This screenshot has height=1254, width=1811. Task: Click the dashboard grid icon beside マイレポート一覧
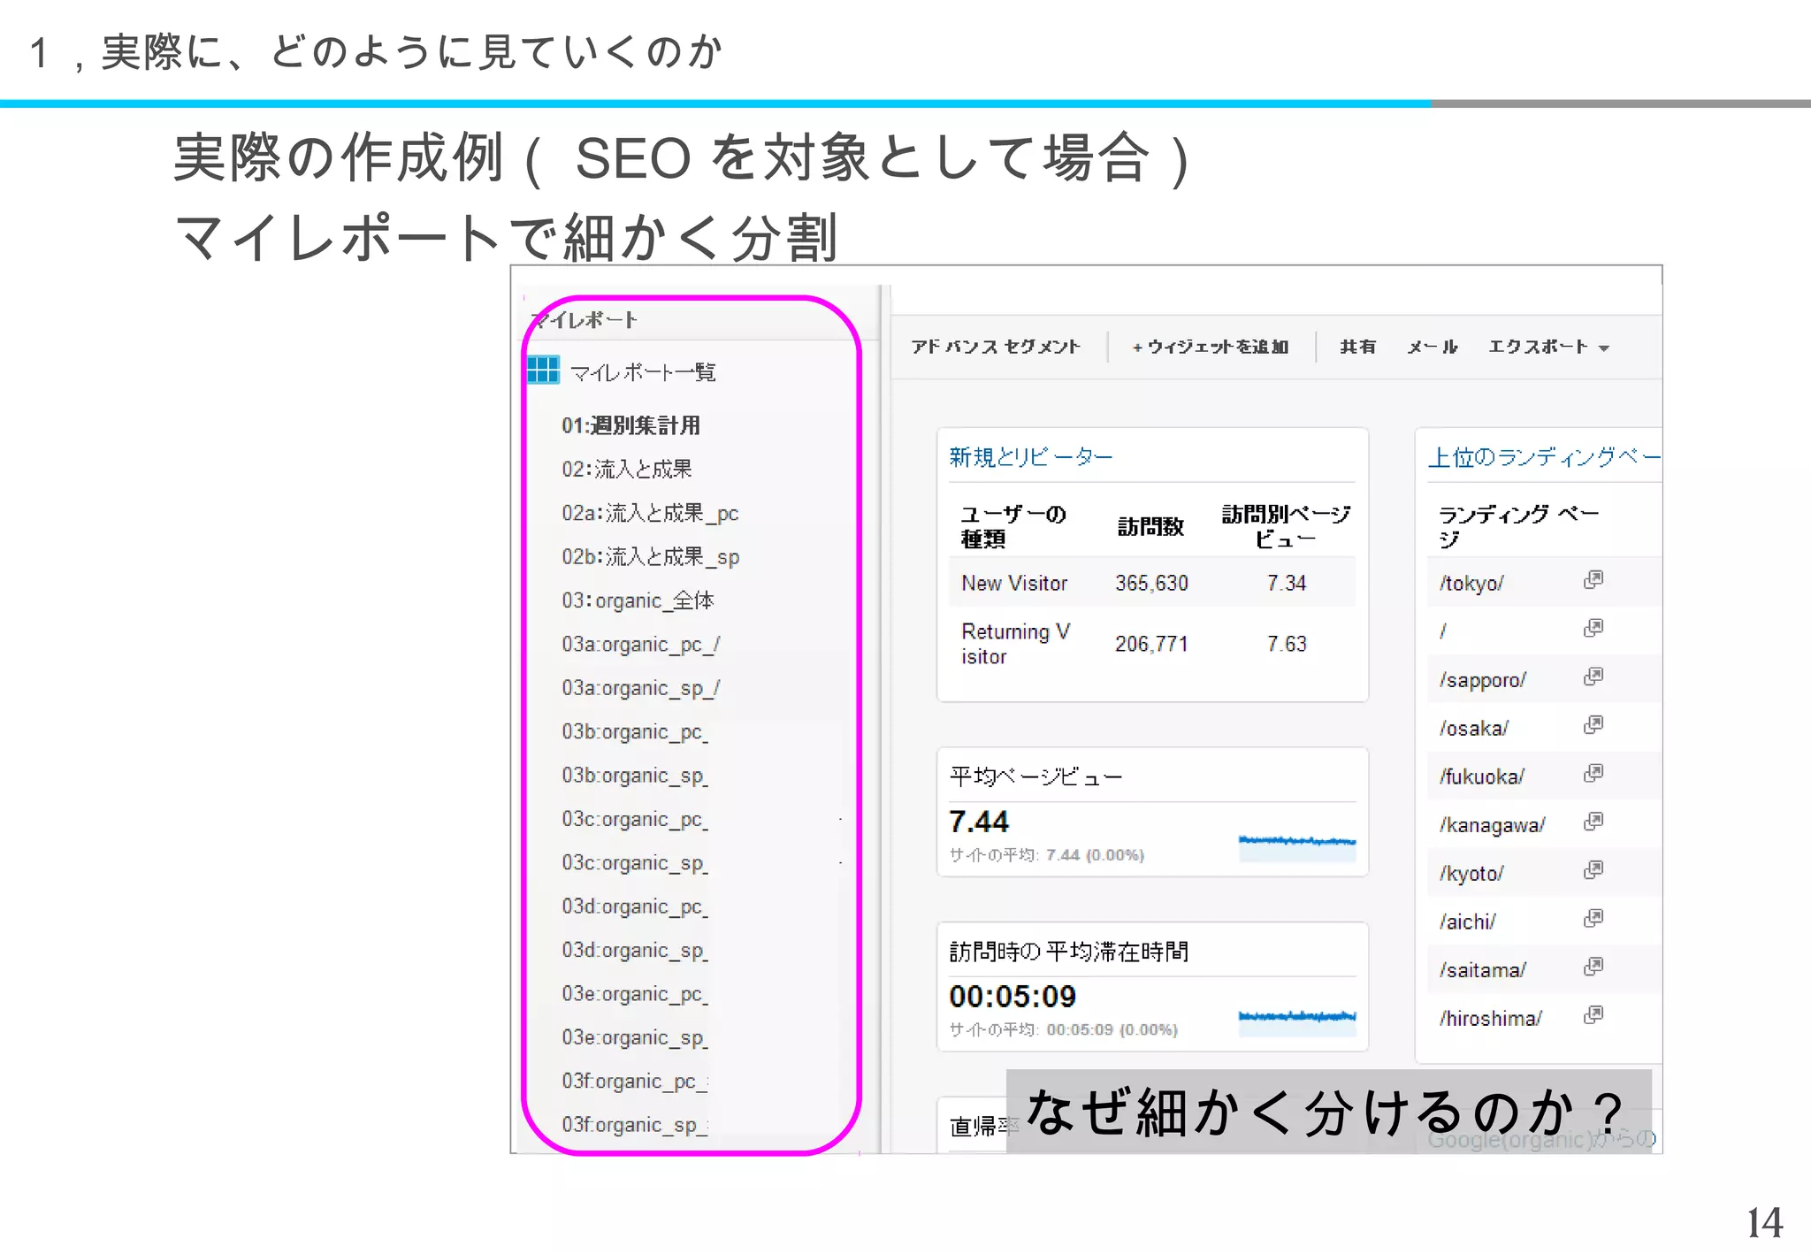(x=543, y=370)
